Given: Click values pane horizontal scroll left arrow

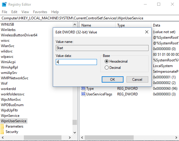Looking at the screenshot, I should pyautogui.click(x=82, y=137).
